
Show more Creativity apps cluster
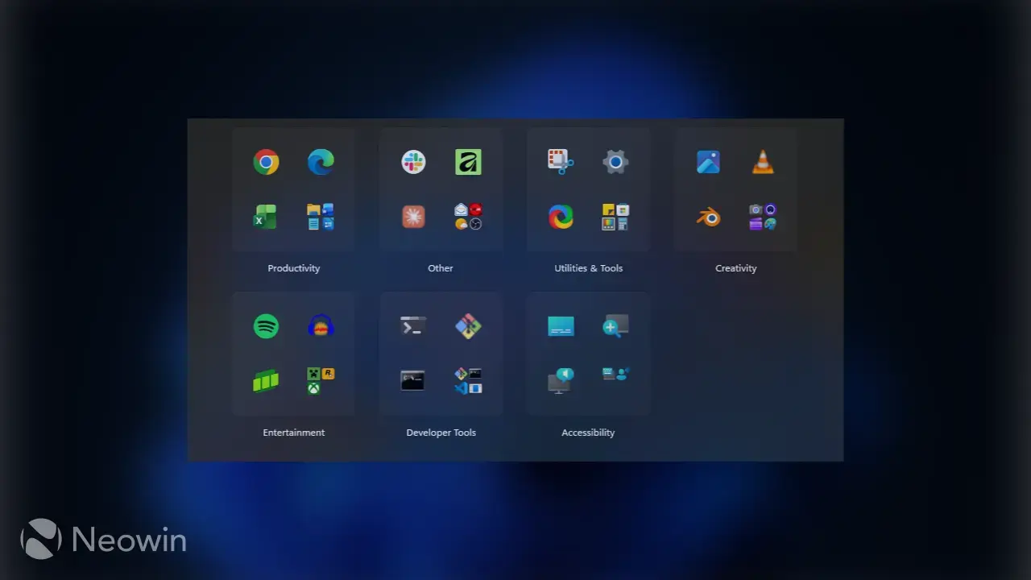763,217
